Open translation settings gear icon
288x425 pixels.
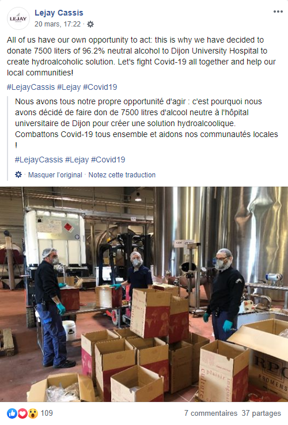[18, 174]
